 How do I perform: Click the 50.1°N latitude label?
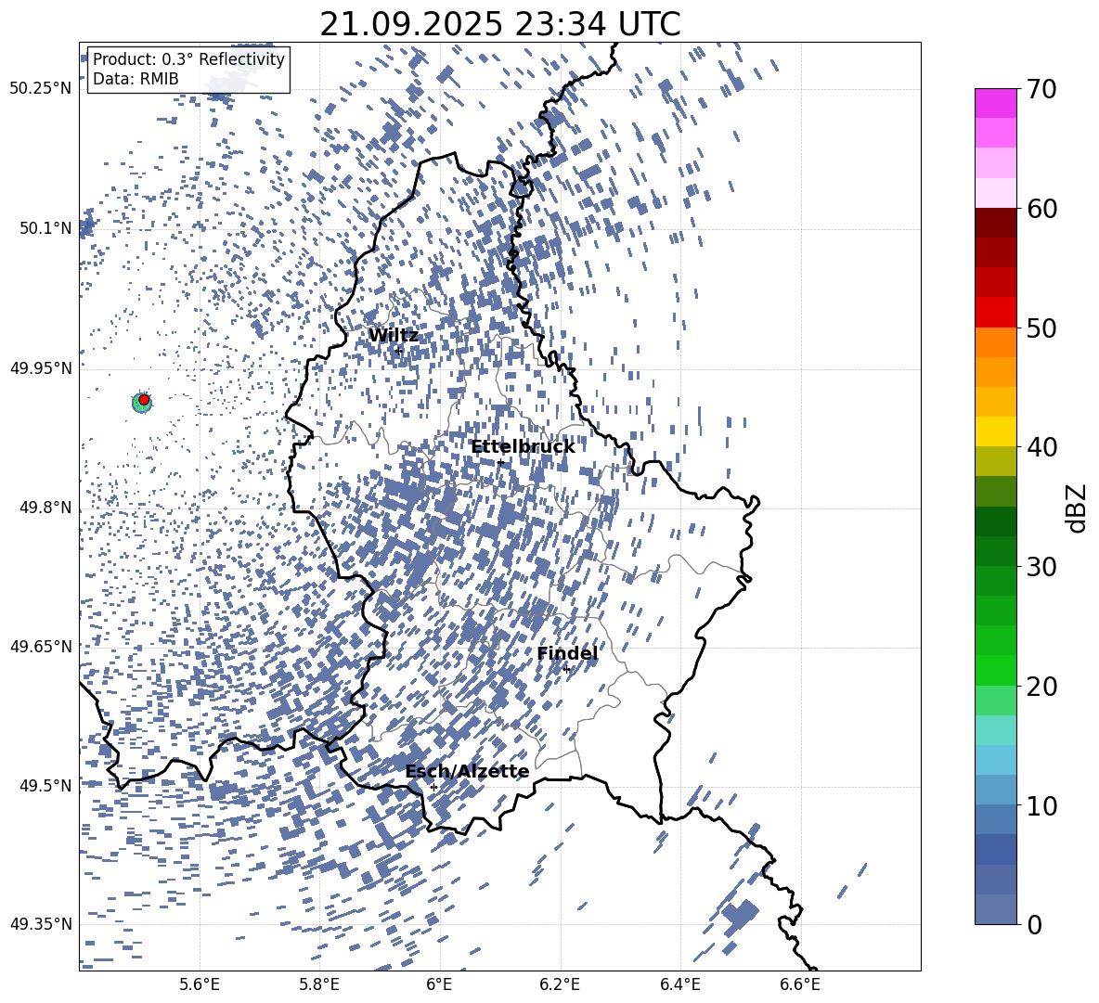pyautogui.click(x=46, y=229)
